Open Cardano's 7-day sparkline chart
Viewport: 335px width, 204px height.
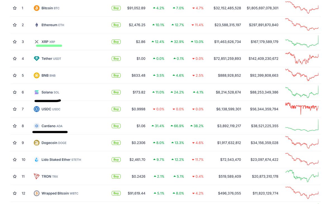click(302, 125)
